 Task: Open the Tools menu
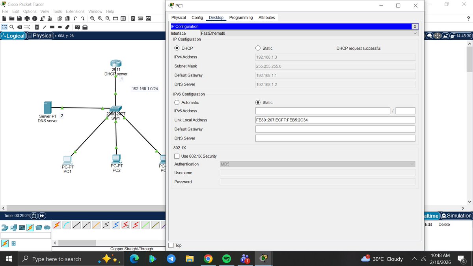[x=57, y=11]
